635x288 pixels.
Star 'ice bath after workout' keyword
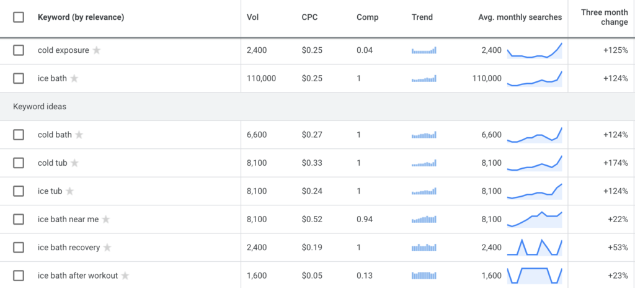(x=125, y=276)
